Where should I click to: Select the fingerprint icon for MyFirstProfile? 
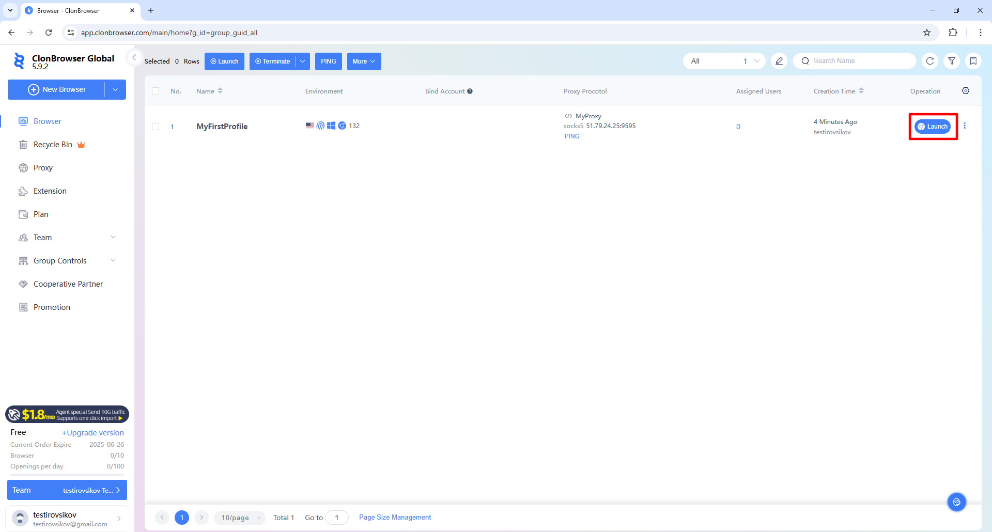[320, 126]
